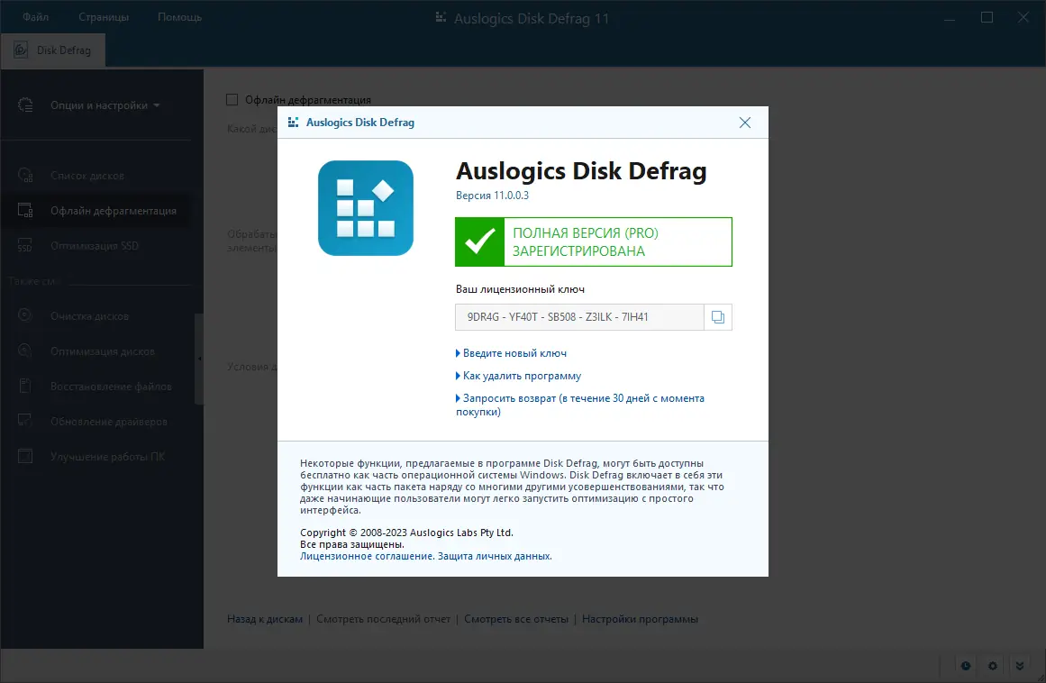1046x683 pixels.
Task: Click the 'Список дисков' sidebar icon
Action: (25, 176)
